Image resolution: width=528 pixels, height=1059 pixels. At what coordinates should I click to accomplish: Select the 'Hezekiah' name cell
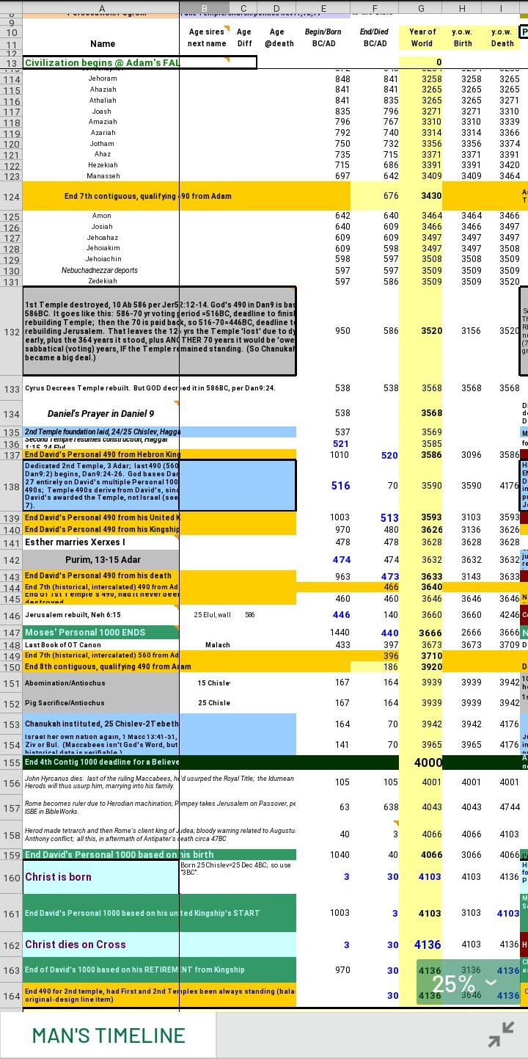pyautogui.click(x=102, y=165)
